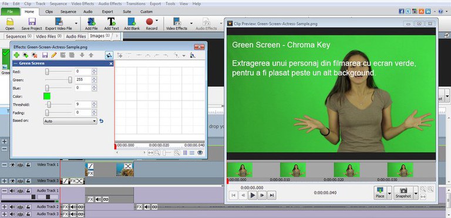Viewport: 451px width, 218px height.
Task: Expand the Snapshot dropdown arrow
Action: coord(416,192)
